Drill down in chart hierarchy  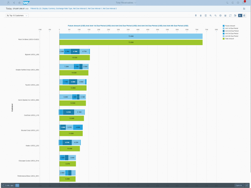point(201,15)
